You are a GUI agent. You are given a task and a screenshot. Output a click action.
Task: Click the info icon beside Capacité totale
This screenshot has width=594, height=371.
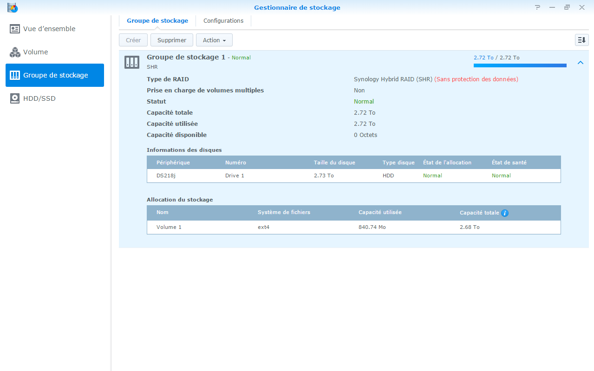[505, 213]
